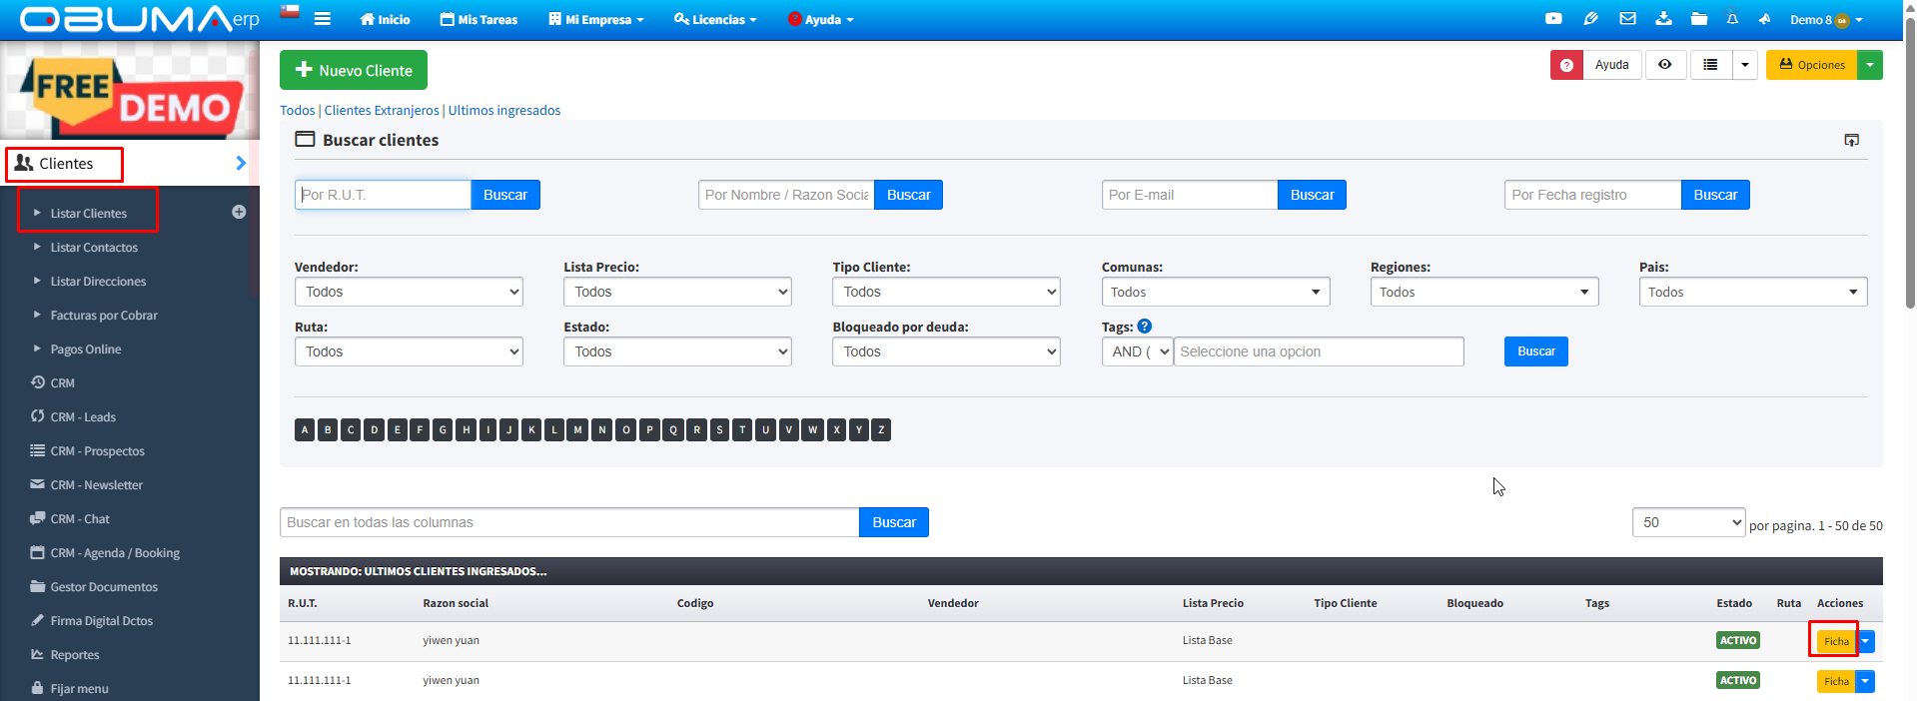Filter clients by letter M
Image resolution: width=1917 pixels, height=701 pixels.
[577, 430]
